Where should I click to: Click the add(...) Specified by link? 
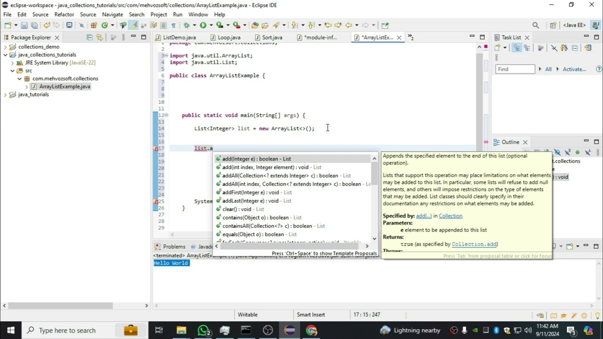click(x=424, y=216)
